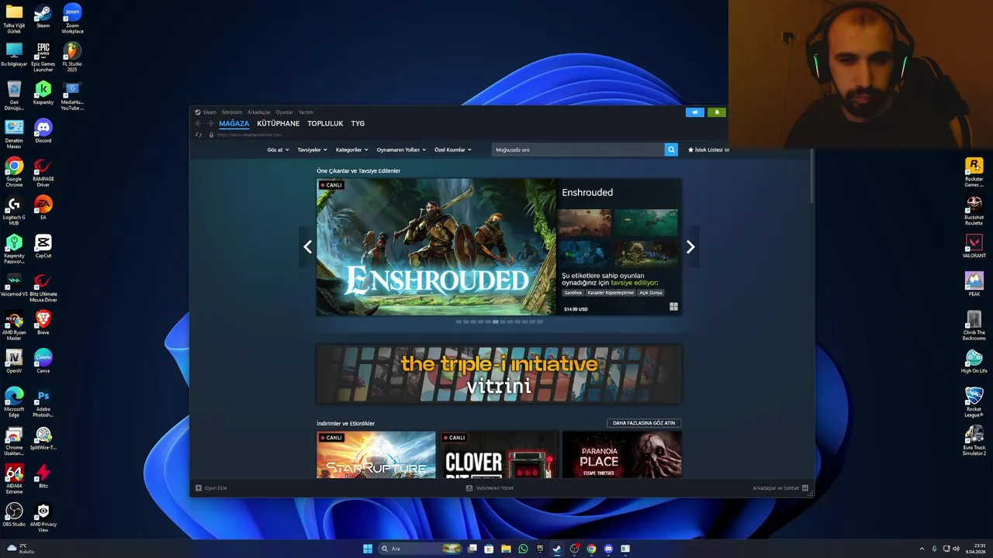Click the Sandbox tag
The image size is (993, 558).
click(x=573, y=293)
